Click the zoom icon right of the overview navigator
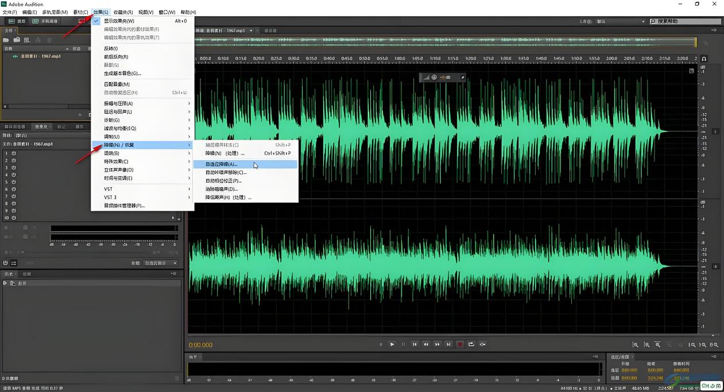724x392 pixels. pyautogui.click(x=706, y=43)
